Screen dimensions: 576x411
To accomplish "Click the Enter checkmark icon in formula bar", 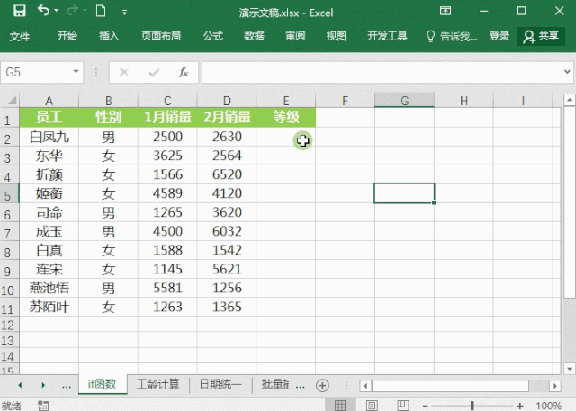I will click(x=154, y=72).
